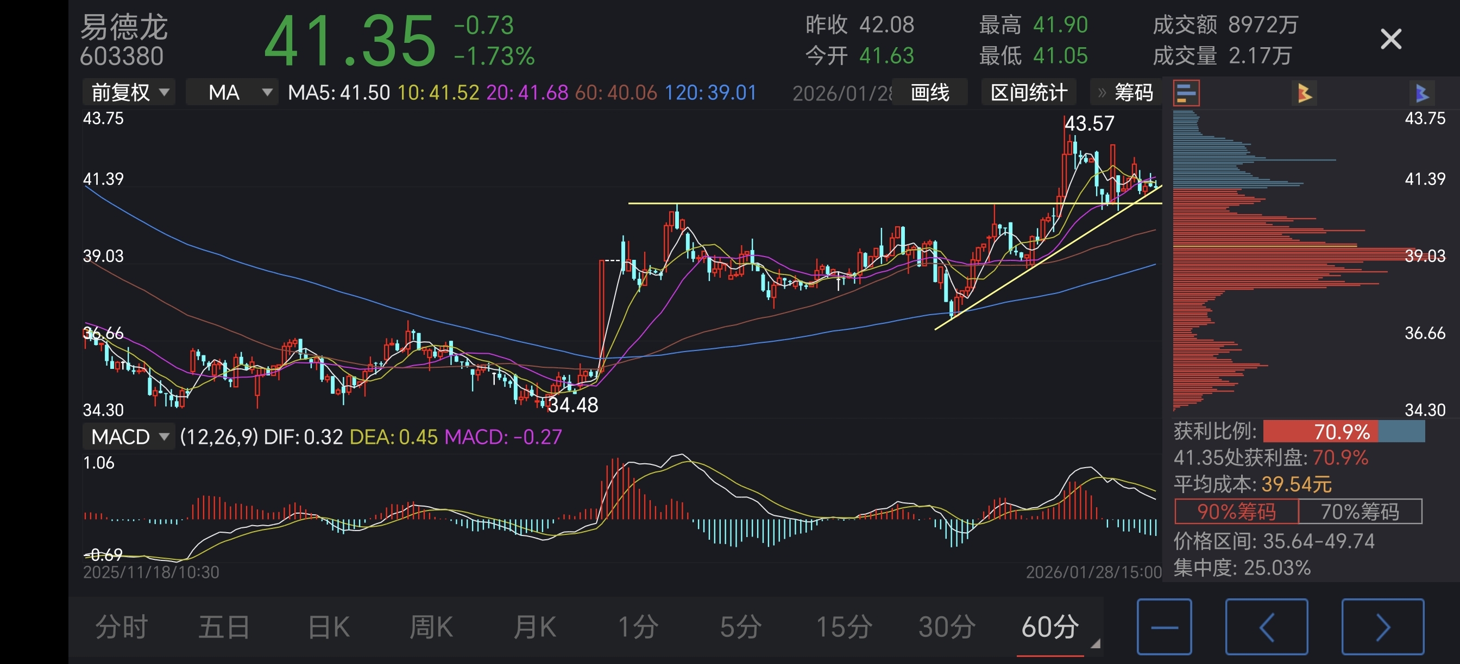Click the 画线 drawing button
1460x664 pixels.
pyautogui.click(x=929, y=92)
